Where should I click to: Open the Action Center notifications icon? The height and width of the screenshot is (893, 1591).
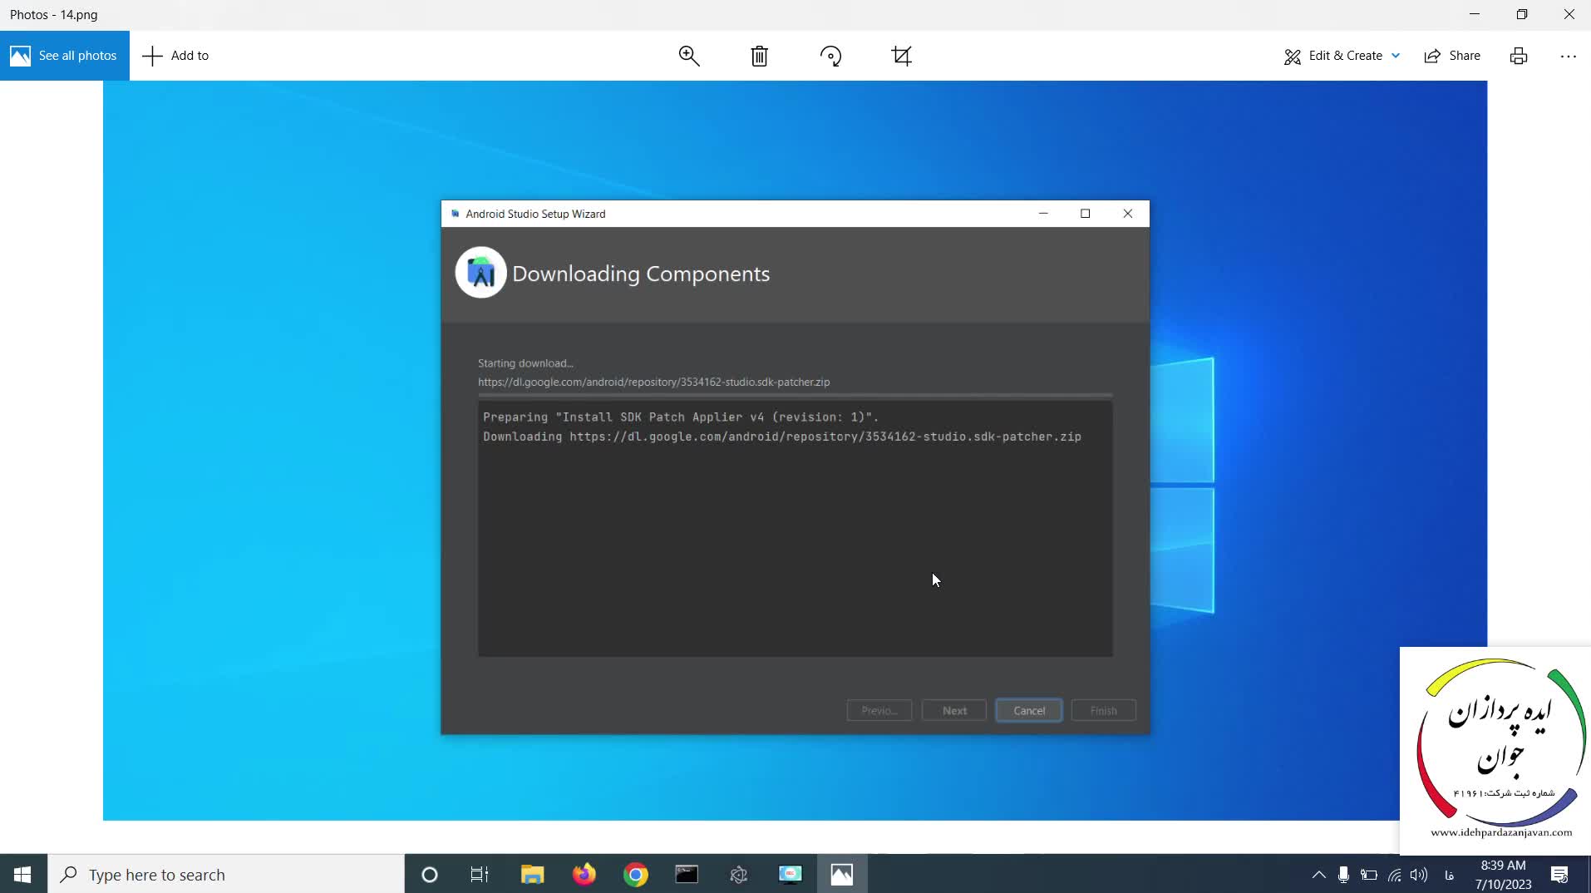tap(1559, 875)
